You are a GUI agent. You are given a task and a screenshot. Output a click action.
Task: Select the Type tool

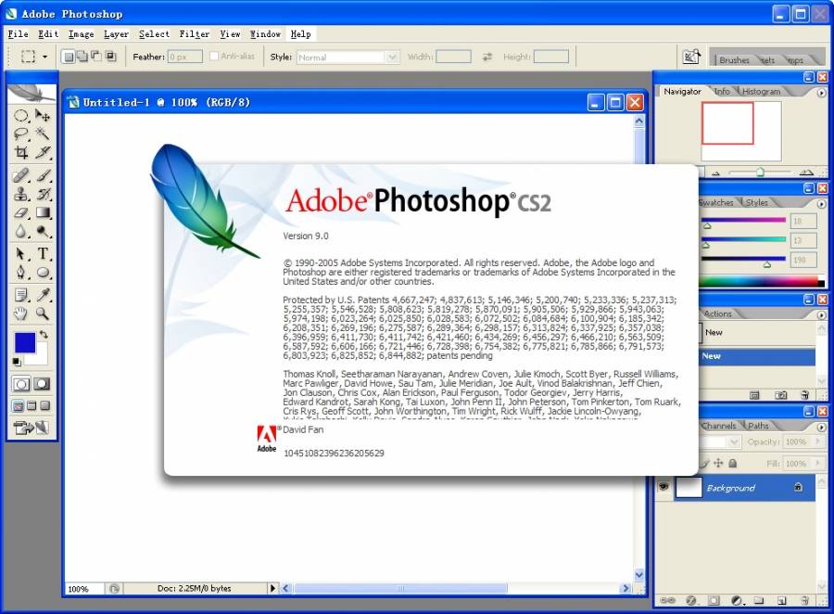44,254
